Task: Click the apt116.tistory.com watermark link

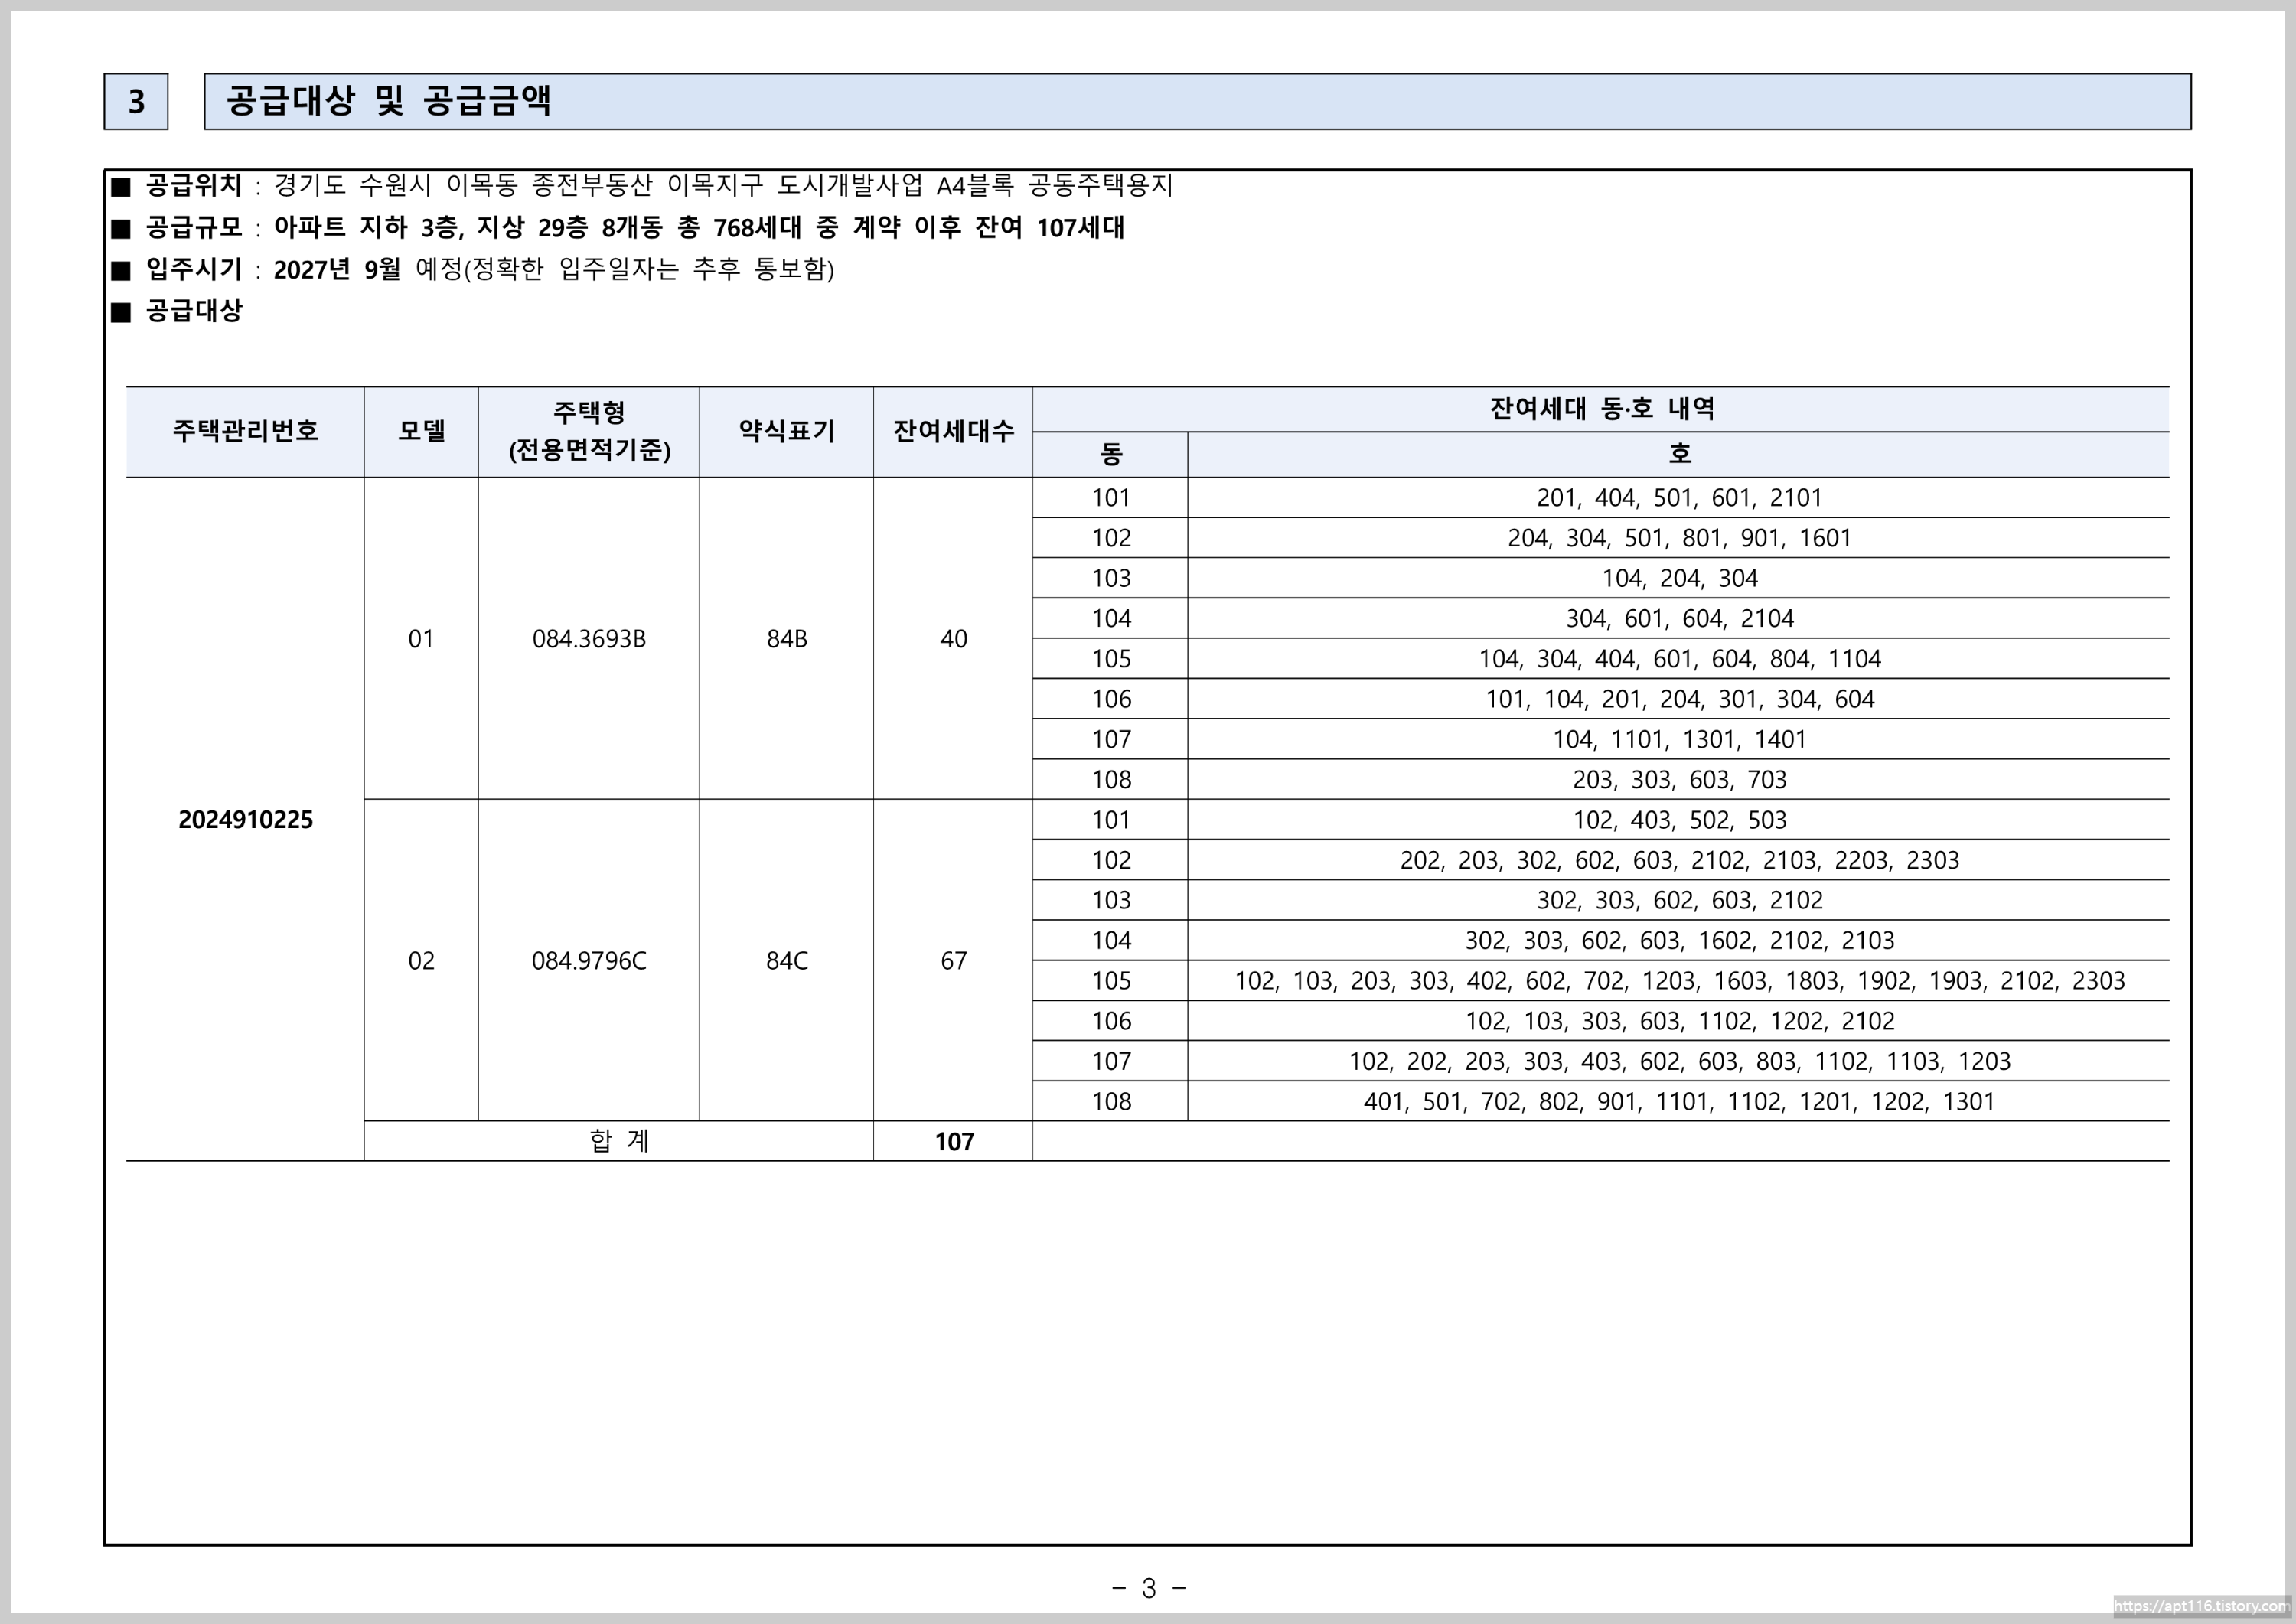Action: [2201, 1606]
